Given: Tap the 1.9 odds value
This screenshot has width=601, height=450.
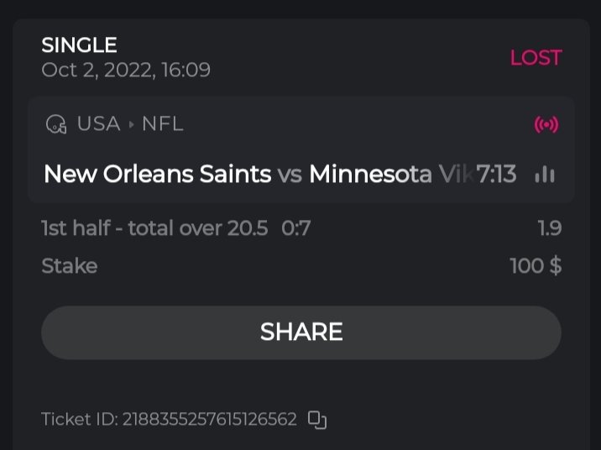Looking at the screenshot, I should click(549, 228).
